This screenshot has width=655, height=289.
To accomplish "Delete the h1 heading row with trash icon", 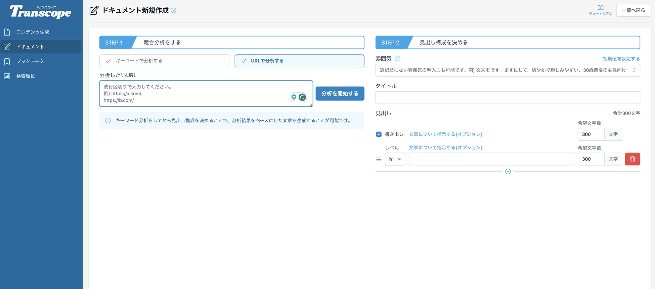I will click(x=632, y=159).
